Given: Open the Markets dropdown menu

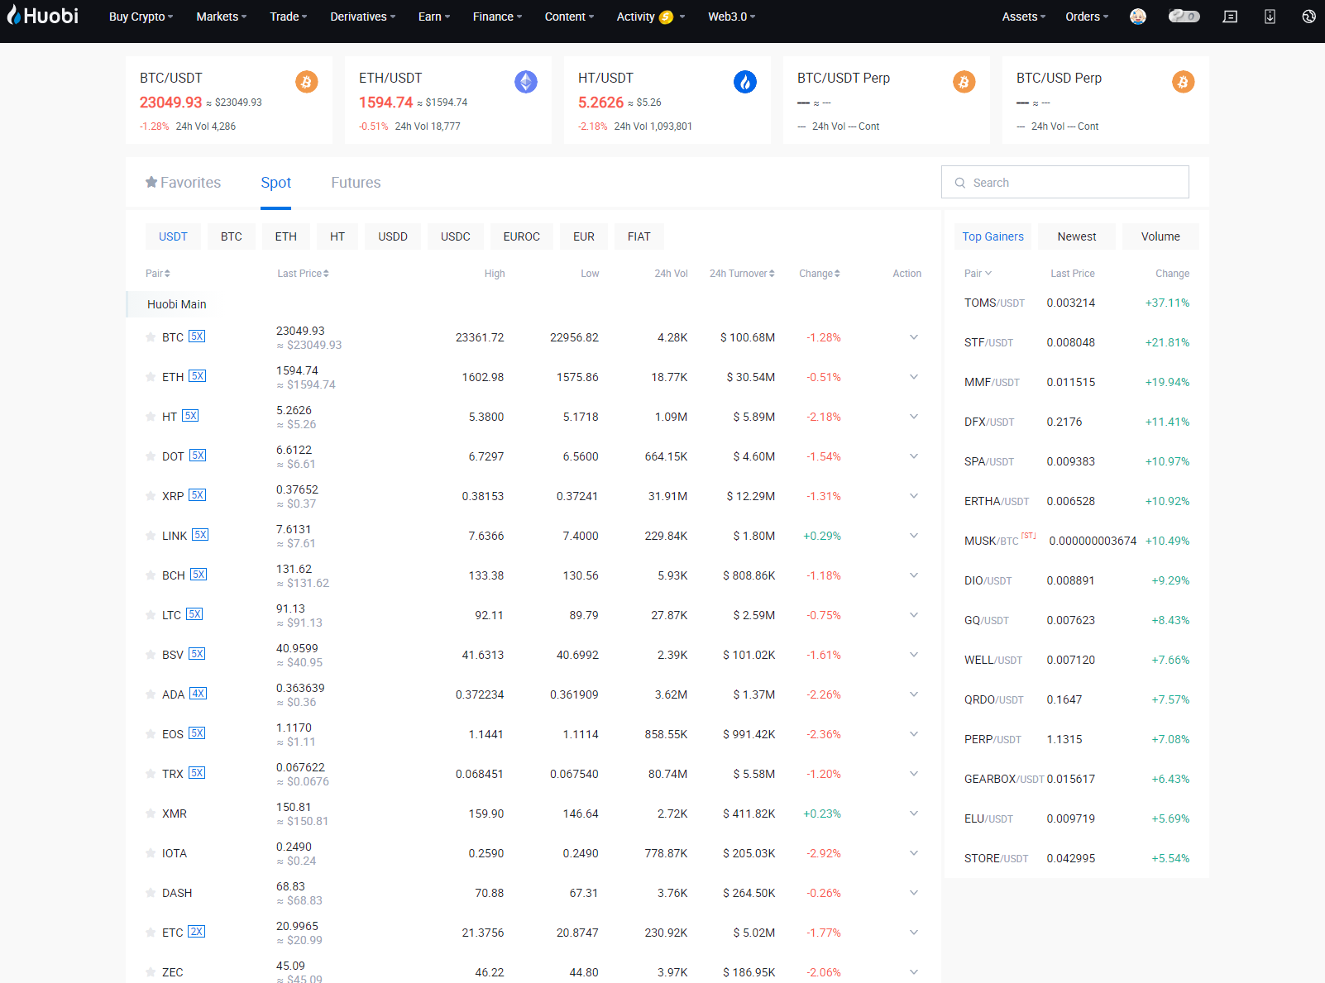Looking at the screenshot, I should pyautogui.click(x=222, y=17).
